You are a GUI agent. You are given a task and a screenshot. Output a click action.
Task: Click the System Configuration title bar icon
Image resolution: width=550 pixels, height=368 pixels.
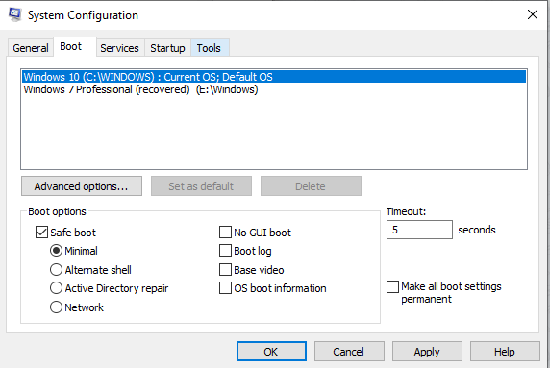click(x=14, y=14)
